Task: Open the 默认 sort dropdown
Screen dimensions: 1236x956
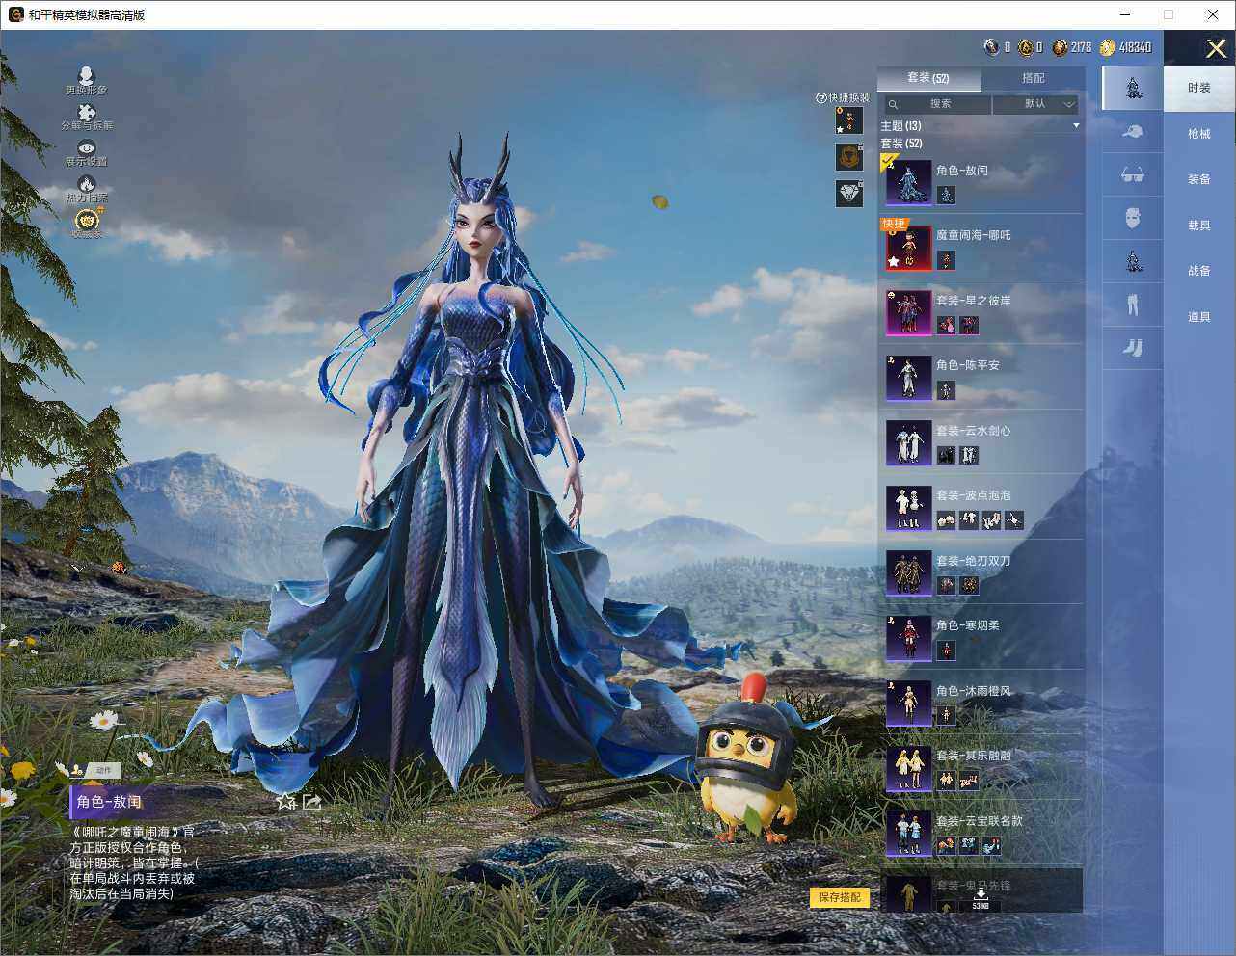Action: click(x=1036, y=104)
